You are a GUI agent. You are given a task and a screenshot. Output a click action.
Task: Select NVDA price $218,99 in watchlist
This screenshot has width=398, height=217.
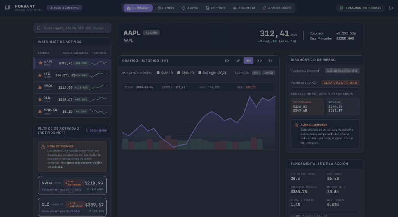65,87
